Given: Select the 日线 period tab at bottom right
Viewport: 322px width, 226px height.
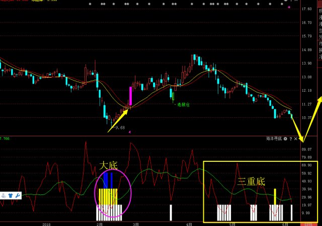Looking at the screenshot, I should click(308, 224).
